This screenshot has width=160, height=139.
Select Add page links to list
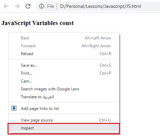click(x=64, y=108)
